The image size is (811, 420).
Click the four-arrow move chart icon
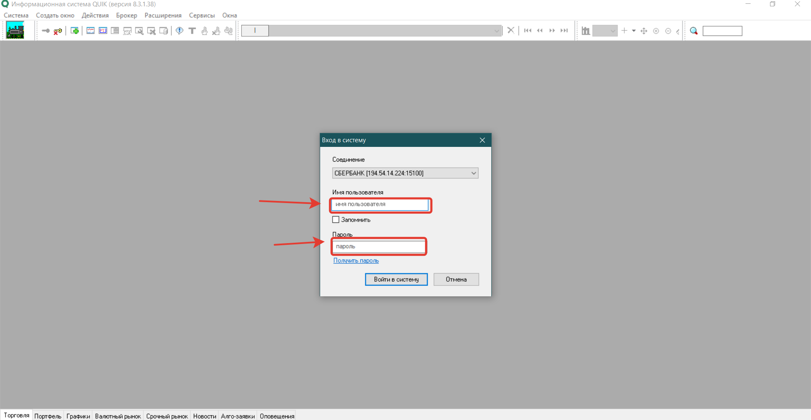click(x=644, y=31)
